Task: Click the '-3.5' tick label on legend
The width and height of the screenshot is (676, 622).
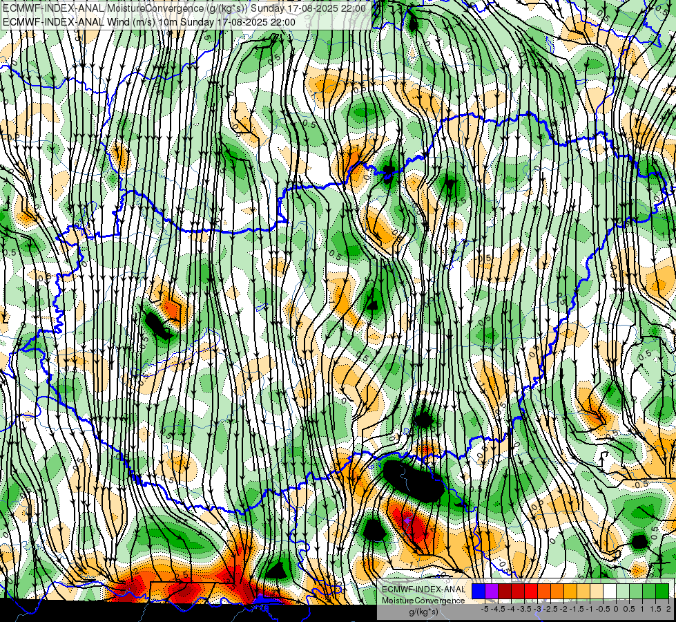Action: point(524,609)
